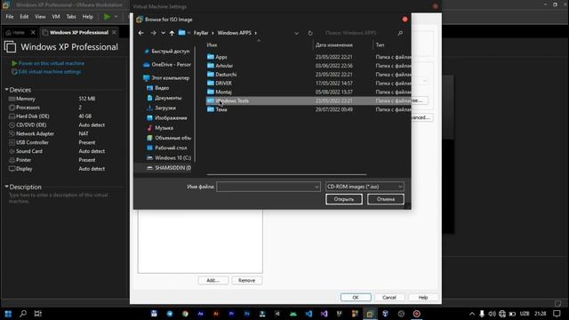Screen dimensions: 569x320
Task: Open the Windows Start button on taskbar
Action: (8, 314)
